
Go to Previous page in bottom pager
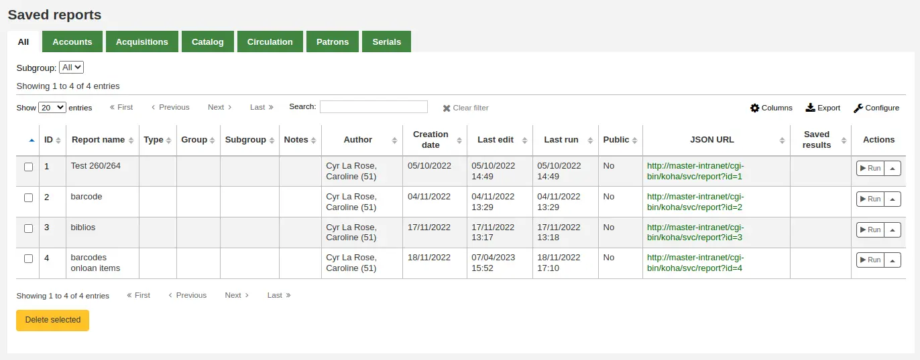point(187,295)
